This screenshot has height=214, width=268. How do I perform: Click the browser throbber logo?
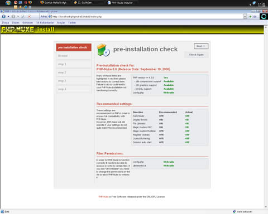pyautogui.click(x=264, y=17)
